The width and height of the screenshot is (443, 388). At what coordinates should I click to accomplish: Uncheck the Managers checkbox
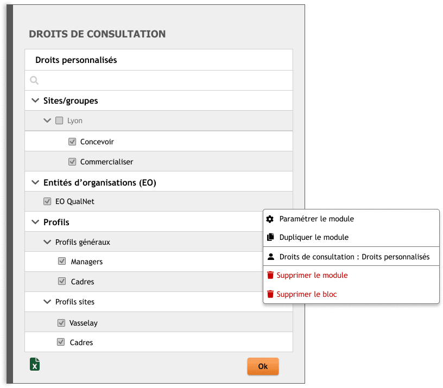[x=61, y=261]
